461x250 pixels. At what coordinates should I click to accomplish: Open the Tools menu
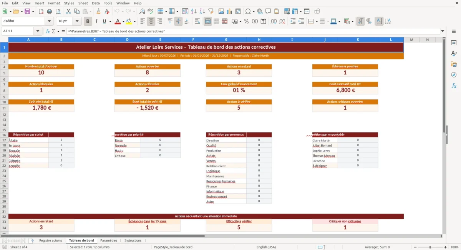(x=108, y=3)
